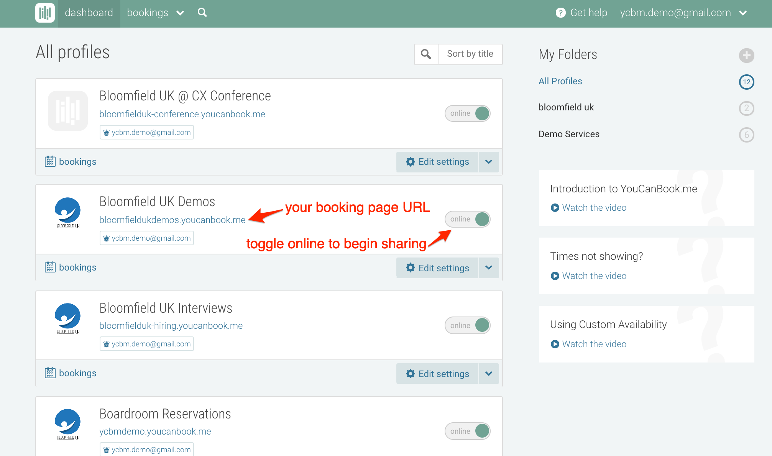Click the crown icon in Bloomfield UK Demos owner tag
The height and width of the screenshot is (456, 772).
tap(107, 238)
